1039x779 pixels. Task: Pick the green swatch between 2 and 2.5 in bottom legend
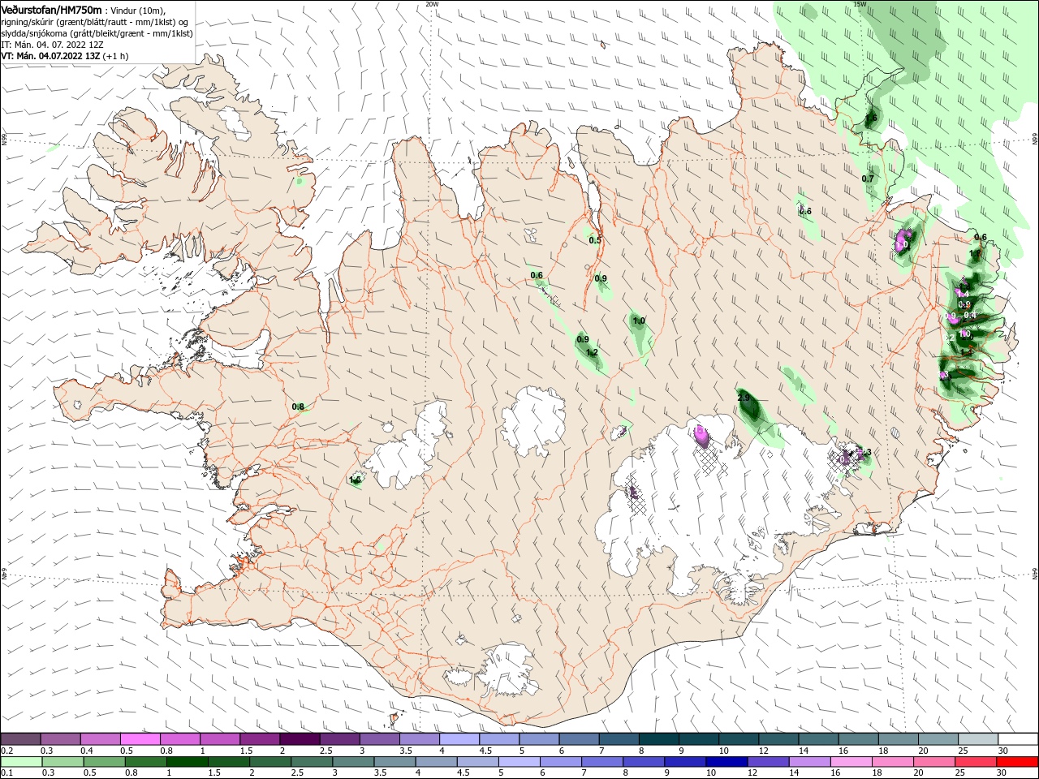pyautogui.click(x=269, y=762)
